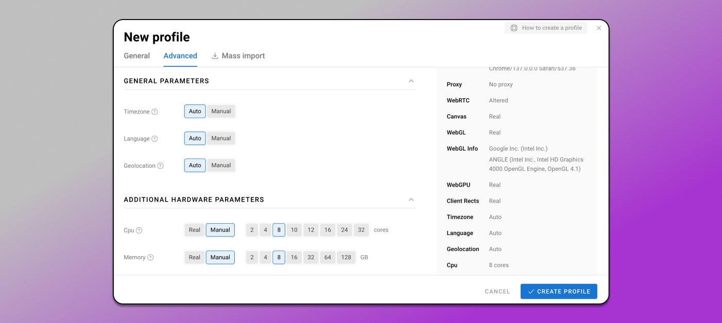This screenshot has height=323, width=722.
Task: Click the 'No proxy' value in summary
Action: click(501, 84)
